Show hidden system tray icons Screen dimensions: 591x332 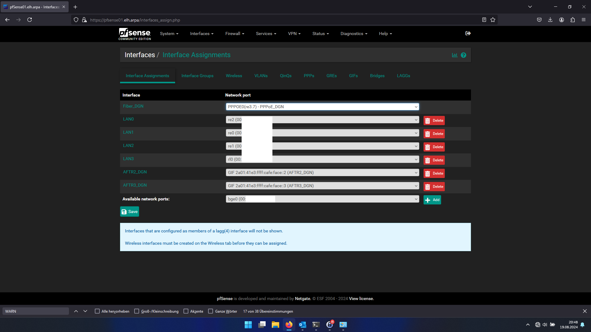[528, 325]
